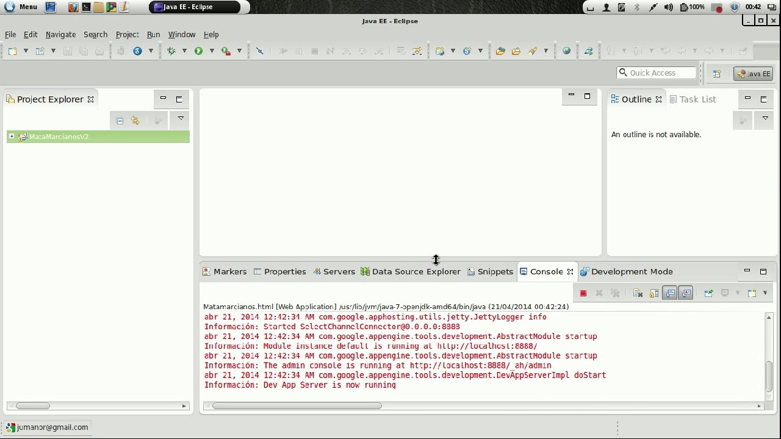Click the jumanor@gmail.com account in status bar
Image resolution: width=781 pixels, height=439 pixels.
[47, 427]
